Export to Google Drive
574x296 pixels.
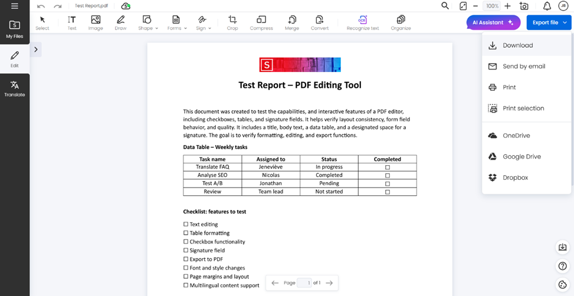(x=526, y=157)
